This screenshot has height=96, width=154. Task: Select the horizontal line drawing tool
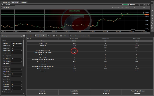click(x=152, y=13)
